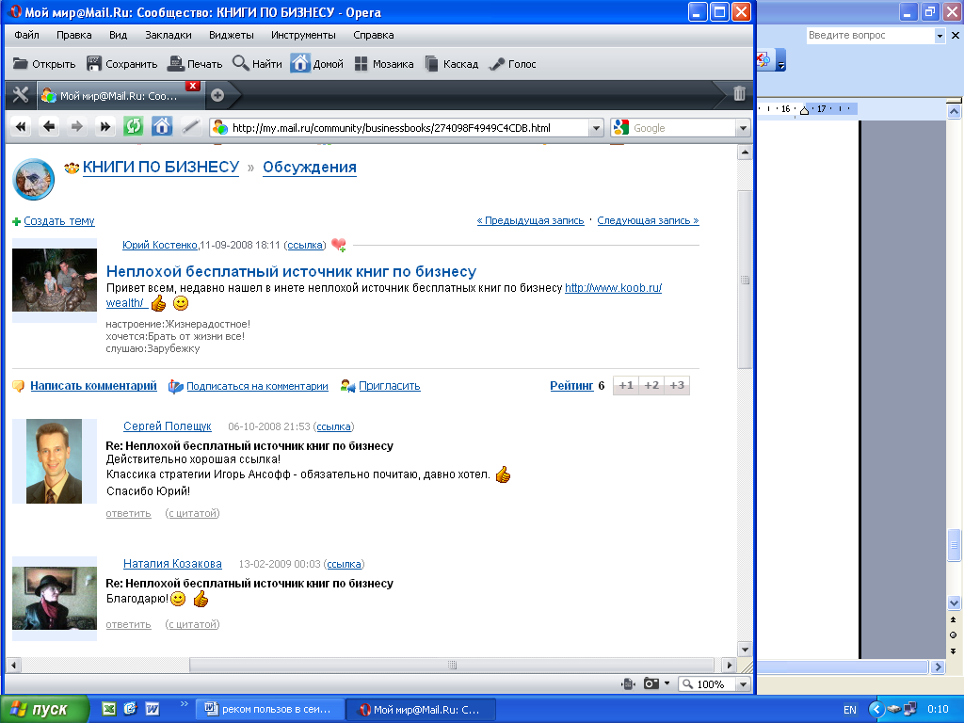Open the Инструменты menu
Image resolution: width=964 pixels, height=723 pixels.
point(303,35)
